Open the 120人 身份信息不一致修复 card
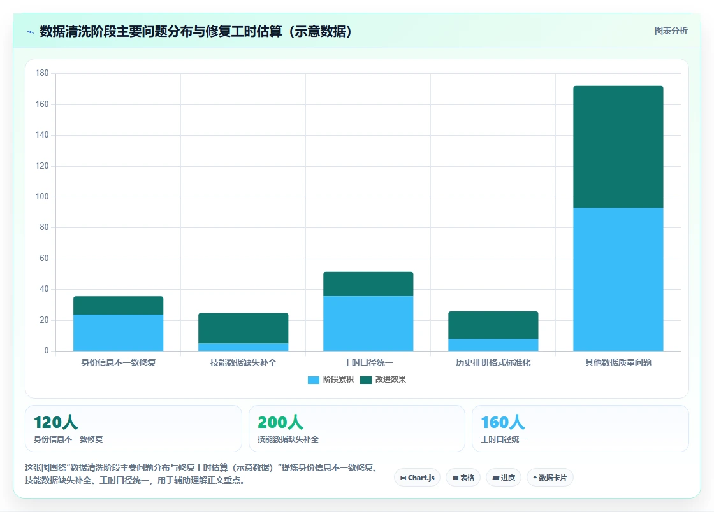 click(x=133, y=429)
